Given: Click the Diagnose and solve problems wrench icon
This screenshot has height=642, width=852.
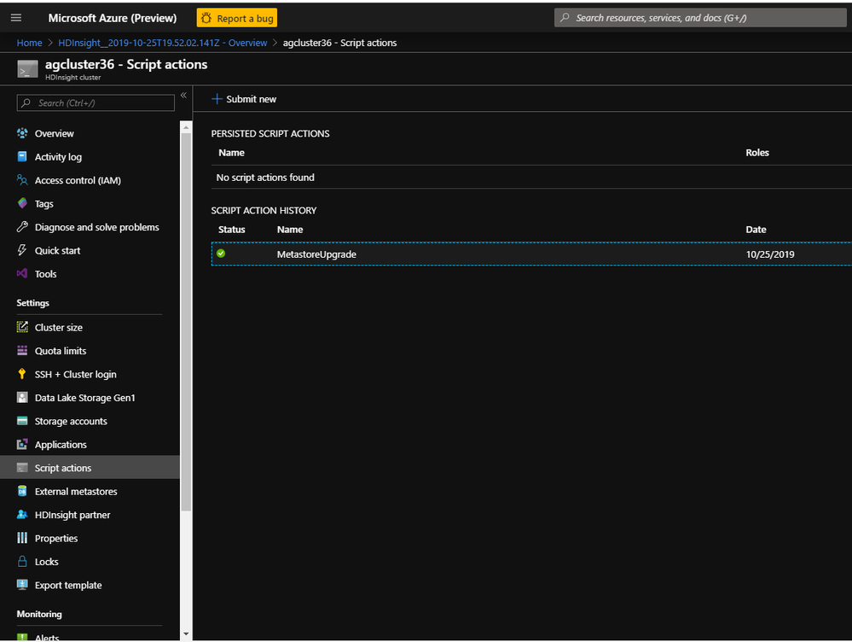Looking at the screenshot, I should [22, 227].
